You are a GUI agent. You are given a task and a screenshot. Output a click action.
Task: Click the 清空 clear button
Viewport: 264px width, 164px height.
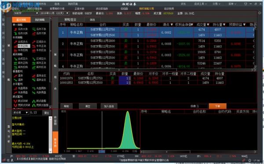(x=88, y=106)
